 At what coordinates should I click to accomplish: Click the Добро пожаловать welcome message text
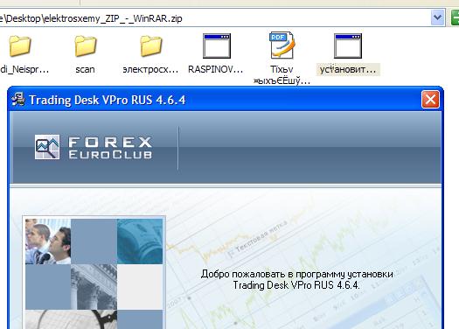(296, 279)
